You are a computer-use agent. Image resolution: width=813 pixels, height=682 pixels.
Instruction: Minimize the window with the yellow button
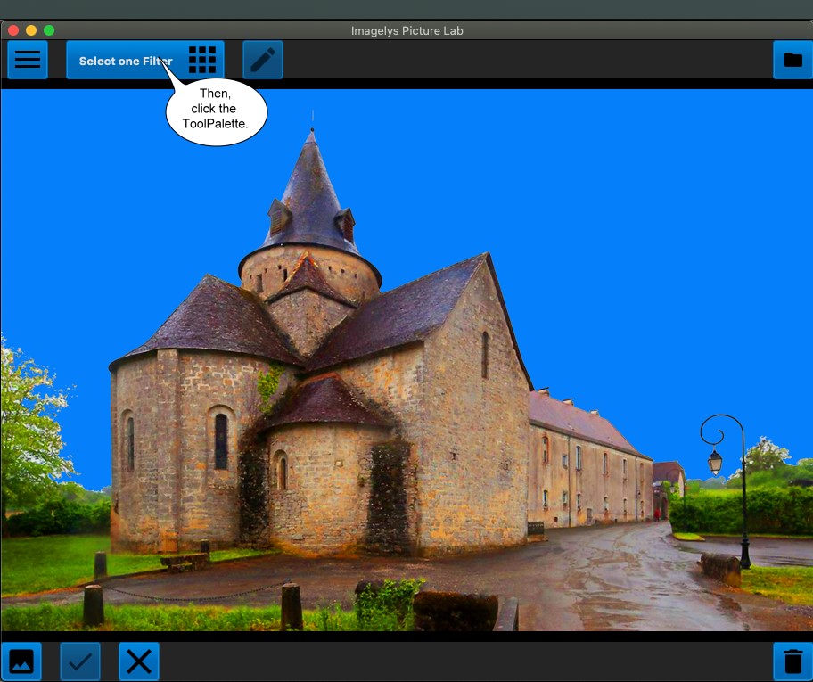[x=31, y=30]
